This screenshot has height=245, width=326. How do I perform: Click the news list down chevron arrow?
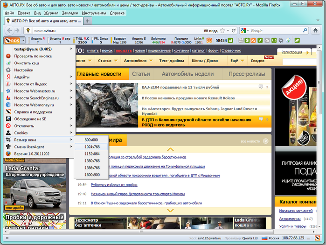click(x=170, y=210)
